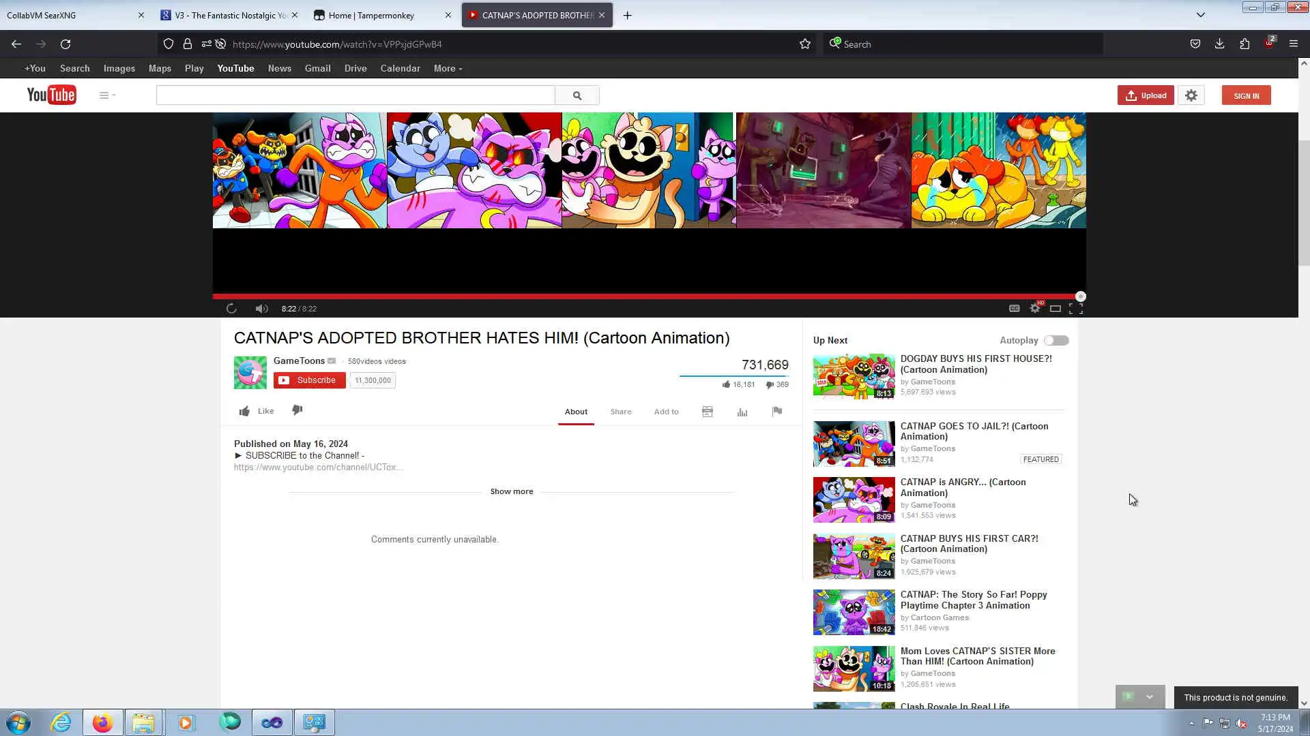Expand description with Show more
Viewport: 1310px width, 736px height.
(x=512, y=491)
